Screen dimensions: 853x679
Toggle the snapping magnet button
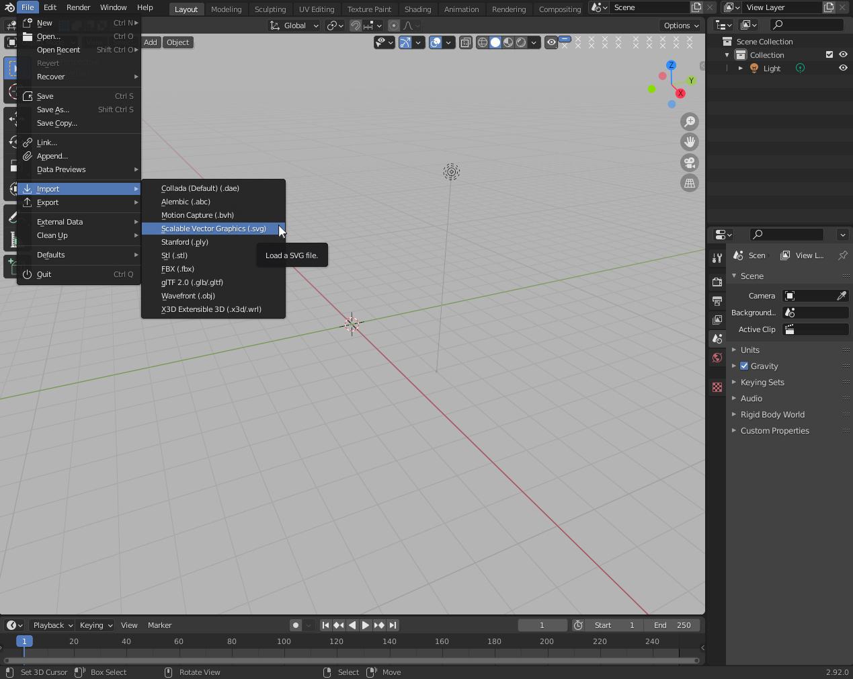(x=356, y=26)
